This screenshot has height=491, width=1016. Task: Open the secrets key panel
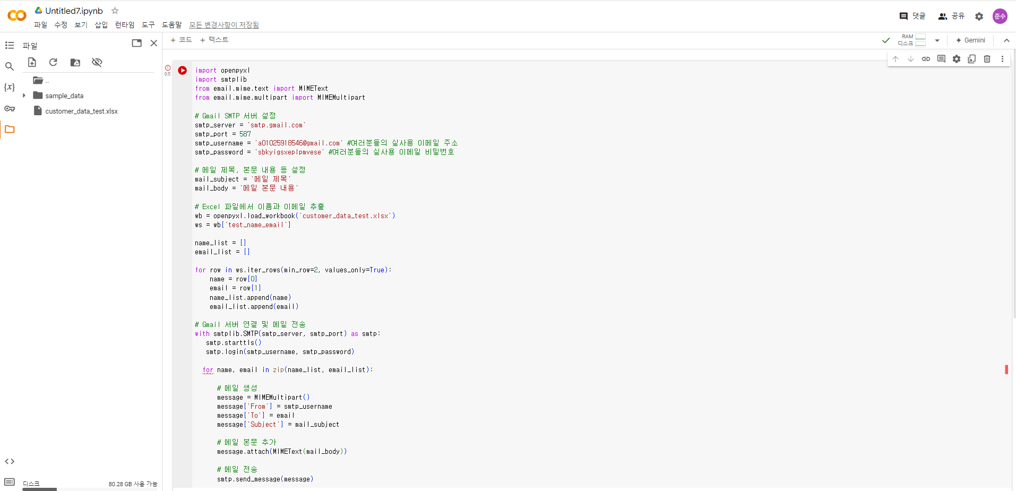[x=10, y=109]
